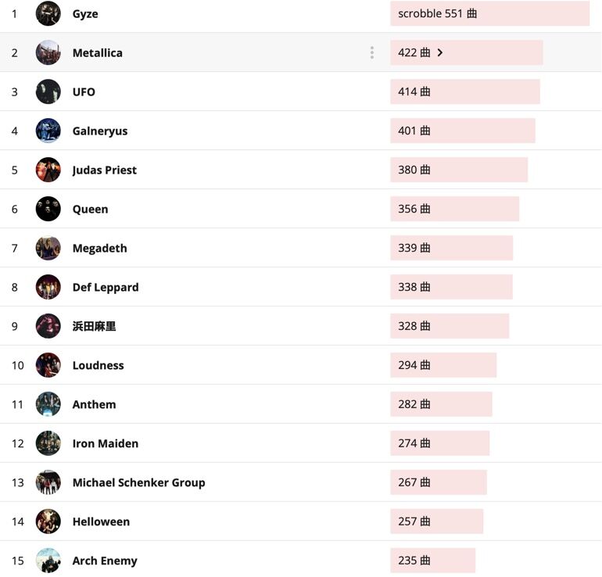Image resolution: width=602 pixels, height=577 pixels.
Task: Open Gyze artist avatar
Action: pyautogui.click(x=48, y=13)
